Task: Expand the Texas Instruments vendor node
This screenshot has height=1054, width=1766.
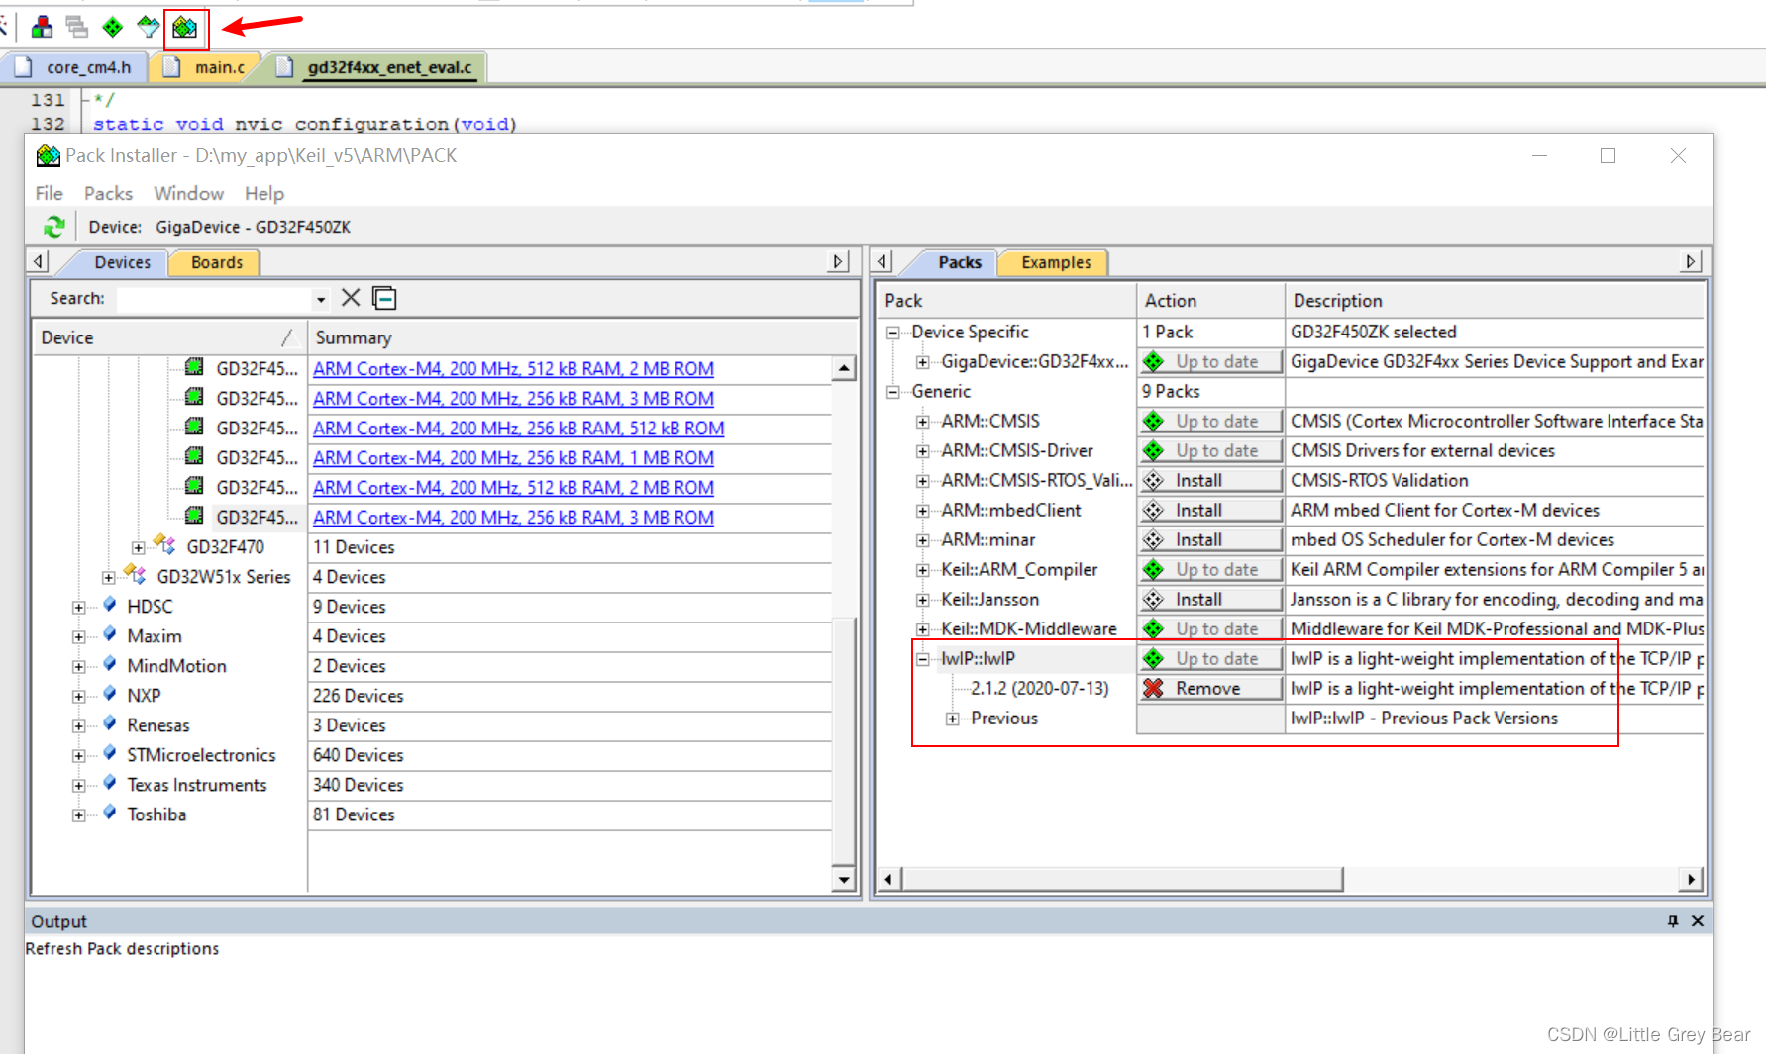Action: point(79,785)
